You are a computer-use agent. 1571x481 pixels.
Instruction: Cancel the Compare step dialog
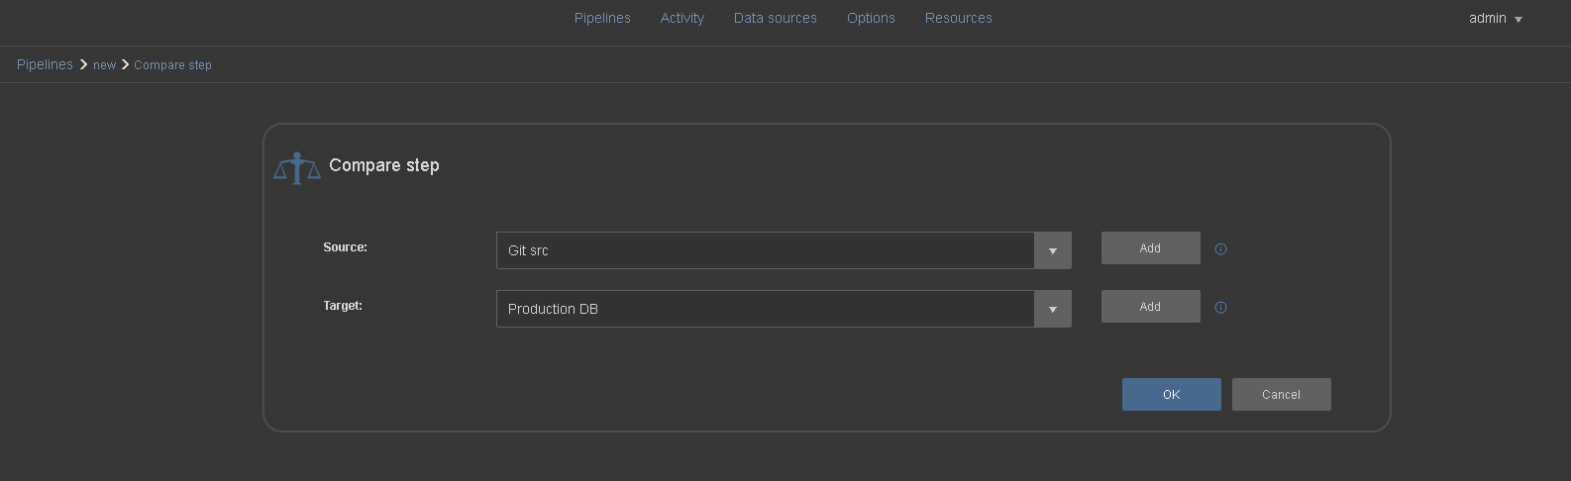point(1281,394)
